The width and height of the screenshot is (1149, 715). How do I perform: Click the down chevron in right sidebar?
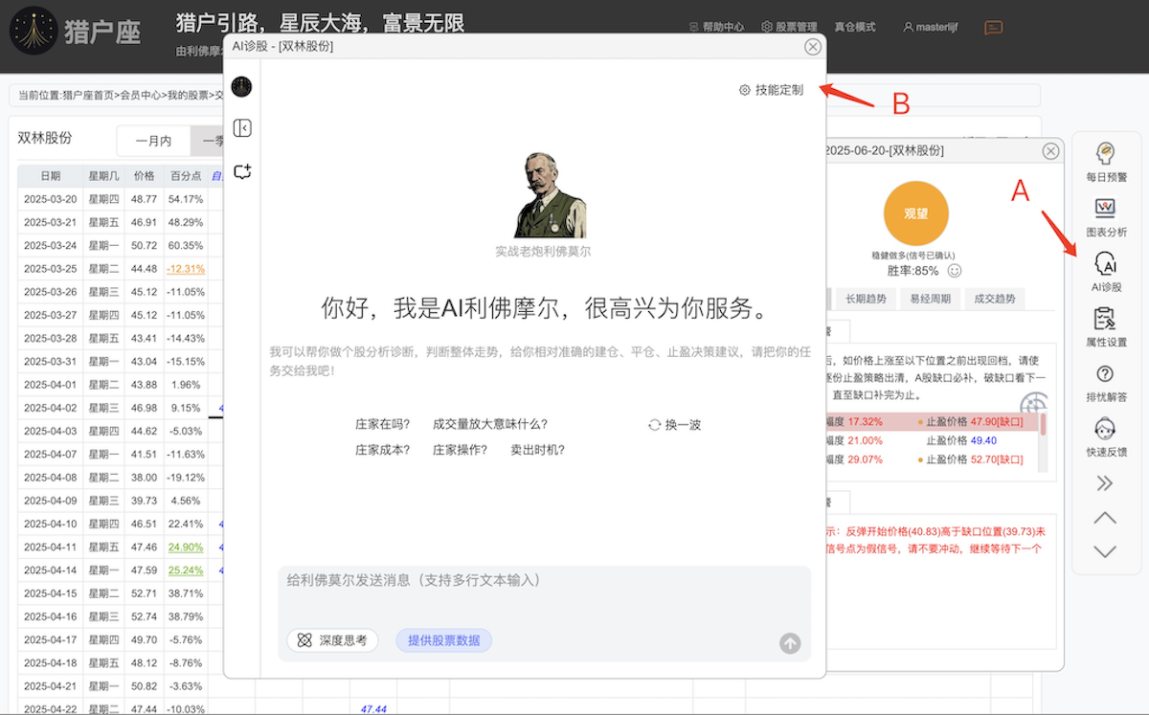pyautogui.click(x=1105, y=551)
